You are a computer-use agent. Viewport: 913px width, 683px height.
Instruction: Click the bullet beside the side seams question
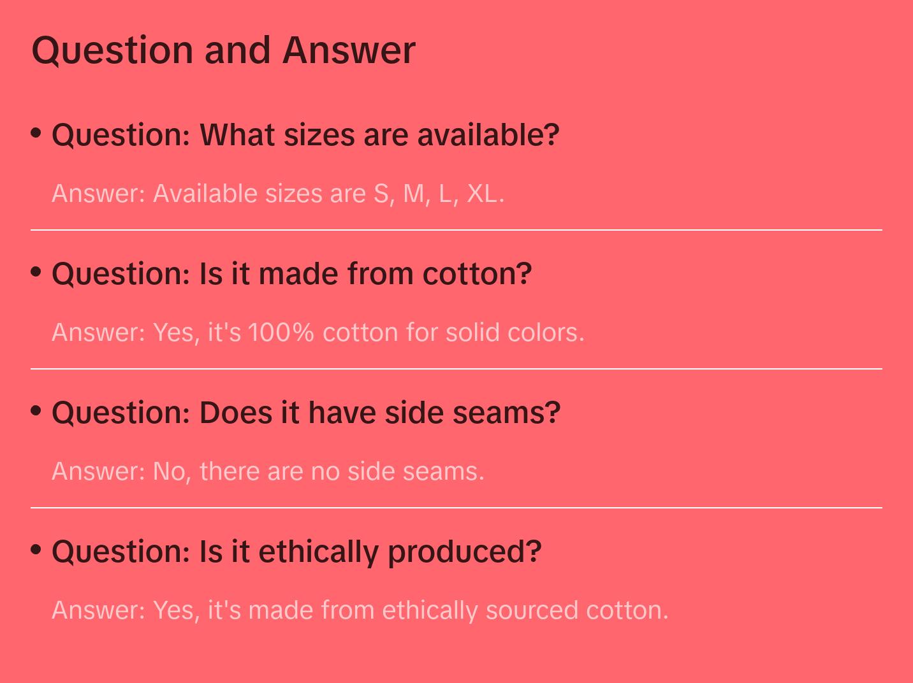pos(36,411)
